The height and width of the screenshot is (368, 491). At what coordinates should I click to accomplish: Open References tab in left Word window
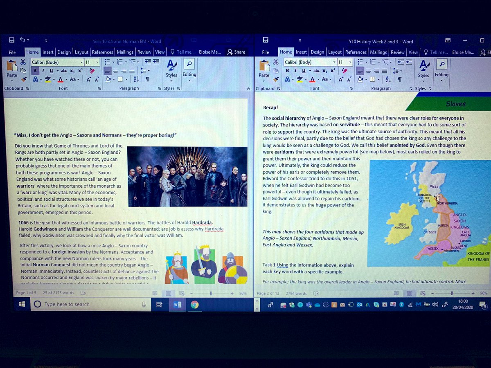point(102,52)
